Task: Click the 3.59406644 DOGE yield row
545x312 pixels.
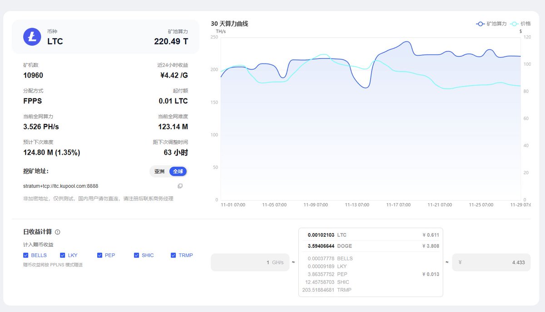Action: point(371,246)
